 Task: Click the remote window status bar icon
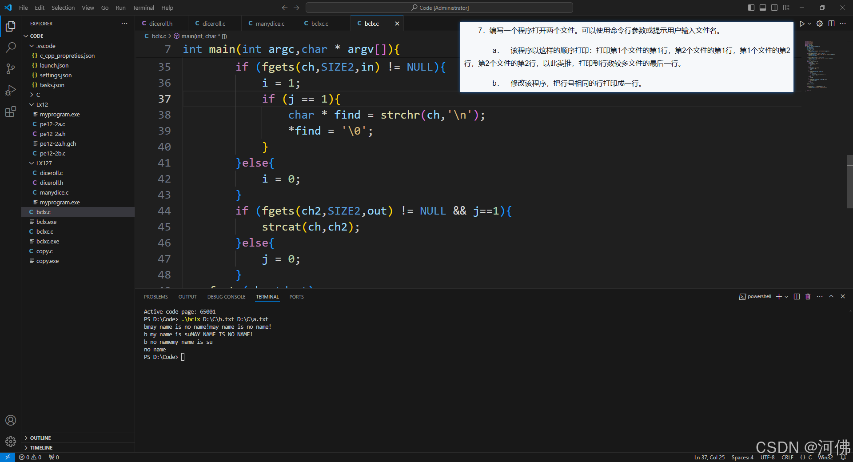8,457
